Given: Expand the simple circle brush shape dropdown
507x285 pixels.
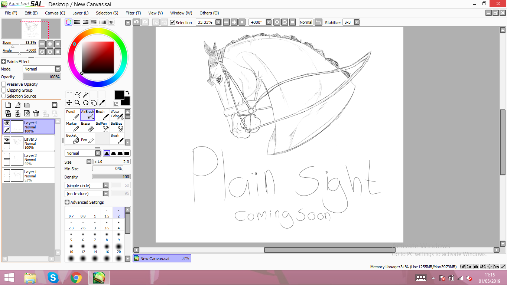Looking at the screenshot, I should pos(105,186).
